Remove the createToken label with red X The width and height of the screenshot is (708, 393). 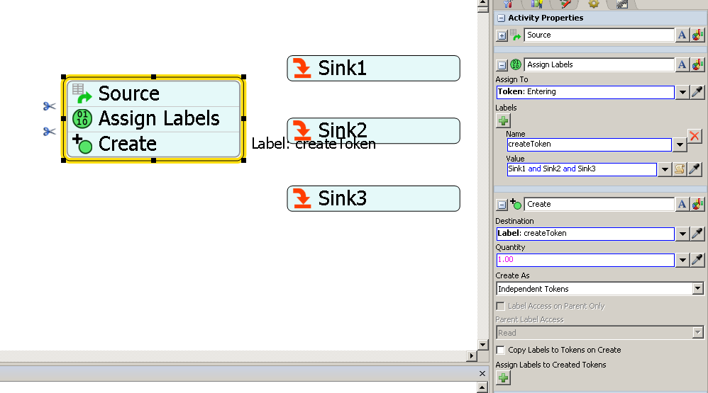(x=695, y=137)
